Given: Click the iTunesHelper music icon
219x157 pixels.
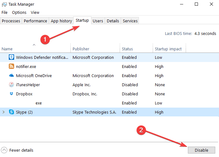Looking at the screenshot, I should coord(11,85).
